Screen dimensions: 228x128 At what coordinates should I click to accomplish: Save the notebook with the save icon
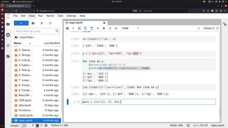67,28
